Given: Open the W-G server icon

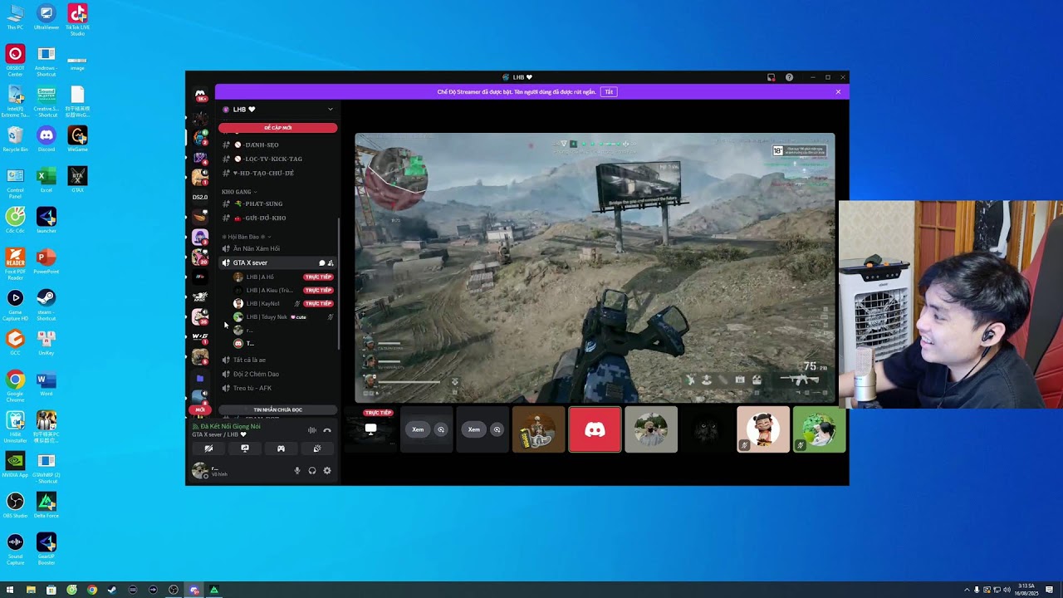Looking at the screenshot, I should (200, 336).
